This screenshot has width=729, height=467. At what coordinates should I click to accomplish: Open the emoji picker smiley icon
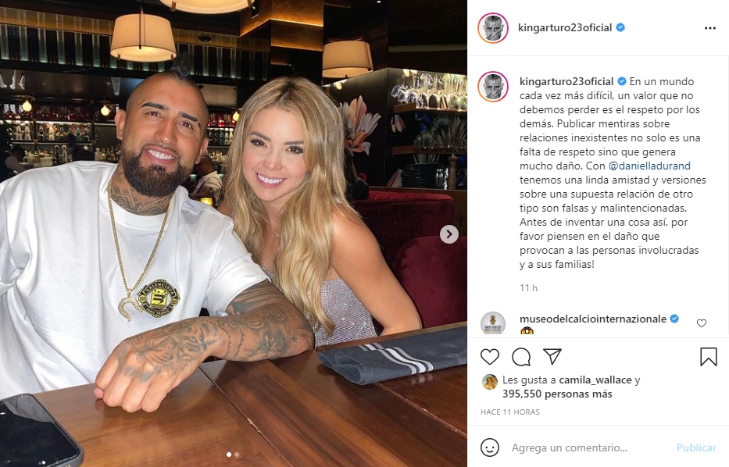click(x=490, y=447)
